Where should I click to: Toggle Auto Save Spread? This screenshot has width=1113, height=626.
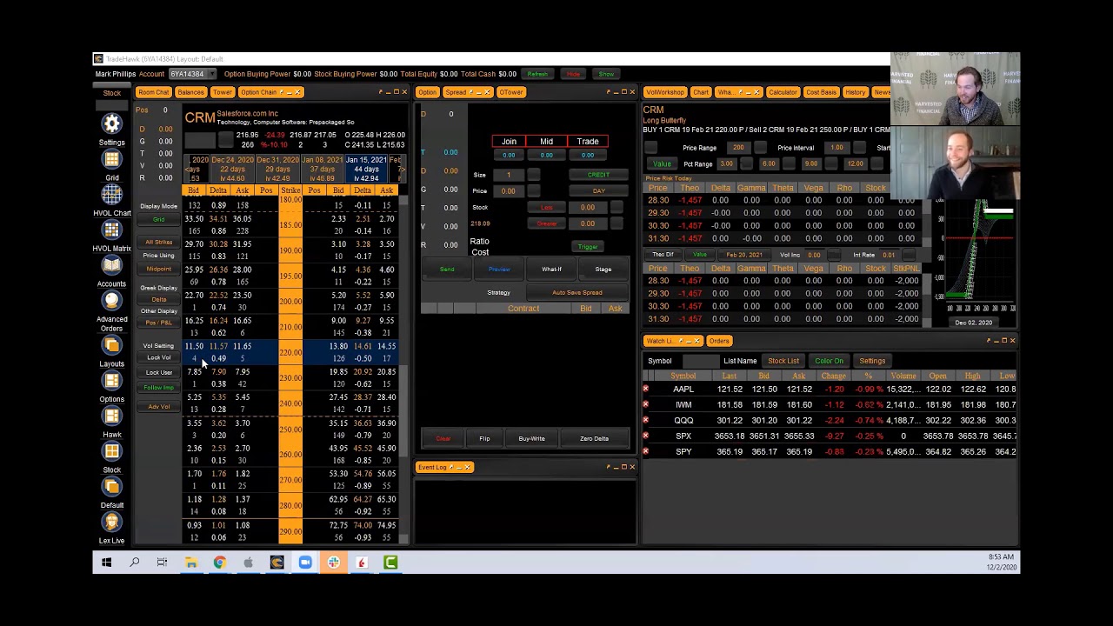click(576, 293)
